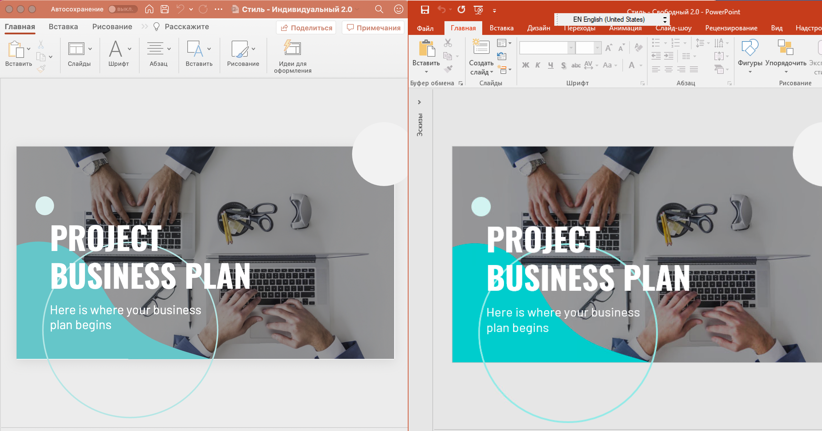The image size is (822, 431).
Task: Toggle the Autosave (Автосохранение) switch
Action: pos(123,9)
